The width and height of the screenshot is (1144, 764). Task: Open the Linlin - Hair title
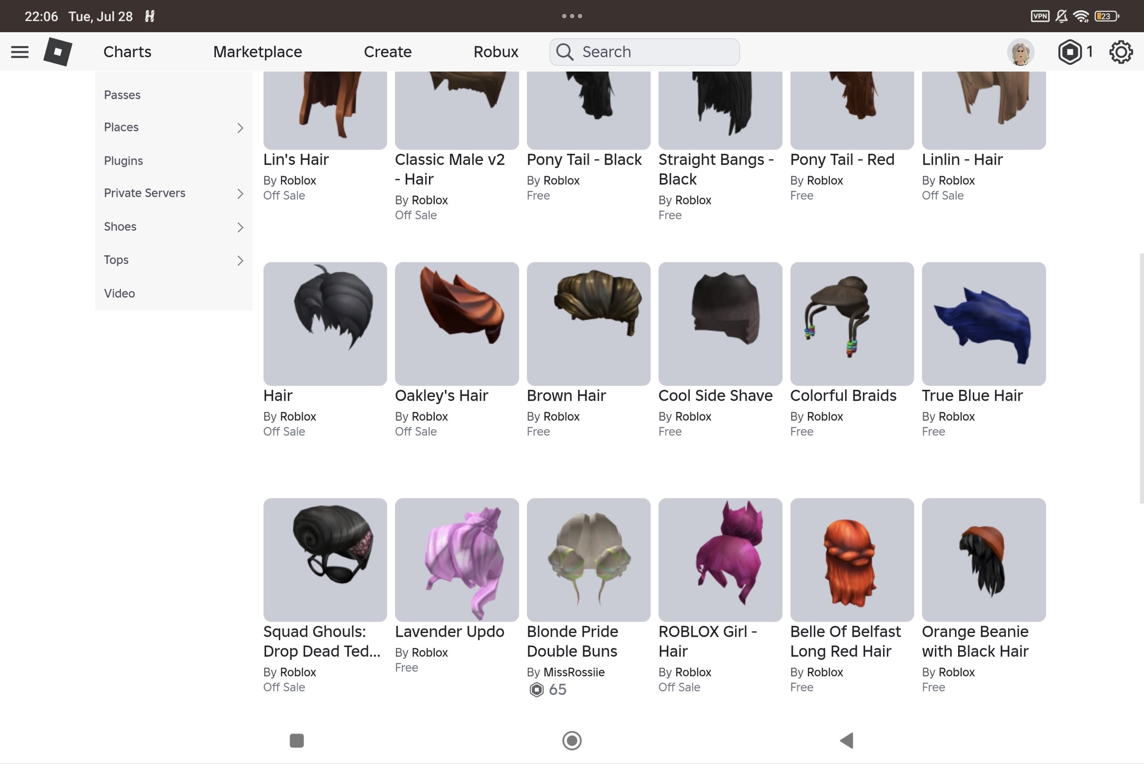click(x=962, y=159)
